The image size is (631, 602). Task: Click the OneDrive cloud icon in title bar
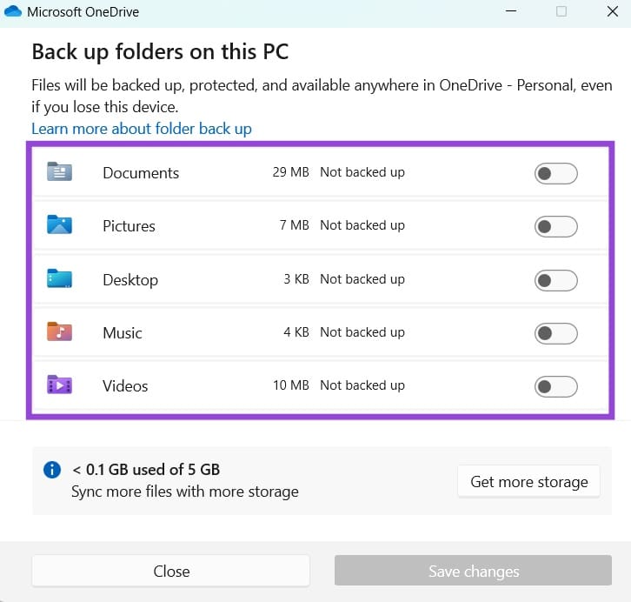click(x=13, y=12)
